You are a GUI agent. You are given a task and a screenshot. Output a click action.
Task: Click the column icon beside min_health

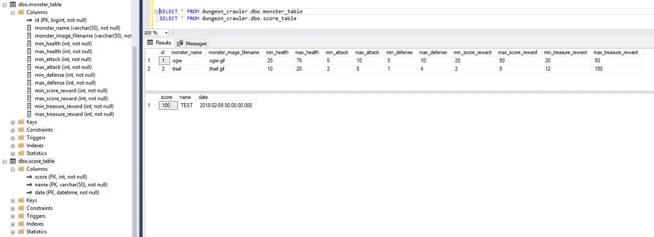click(29, 43)
